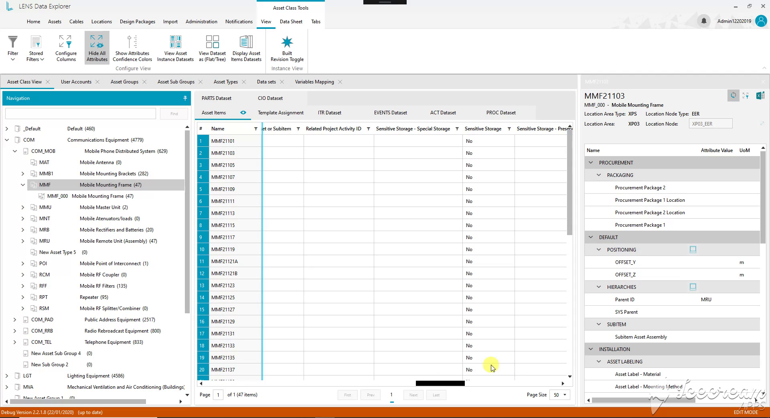The image size is (770, 418).
Task: Filter the Related Project Activity ID column
Action: click(368, 129)
